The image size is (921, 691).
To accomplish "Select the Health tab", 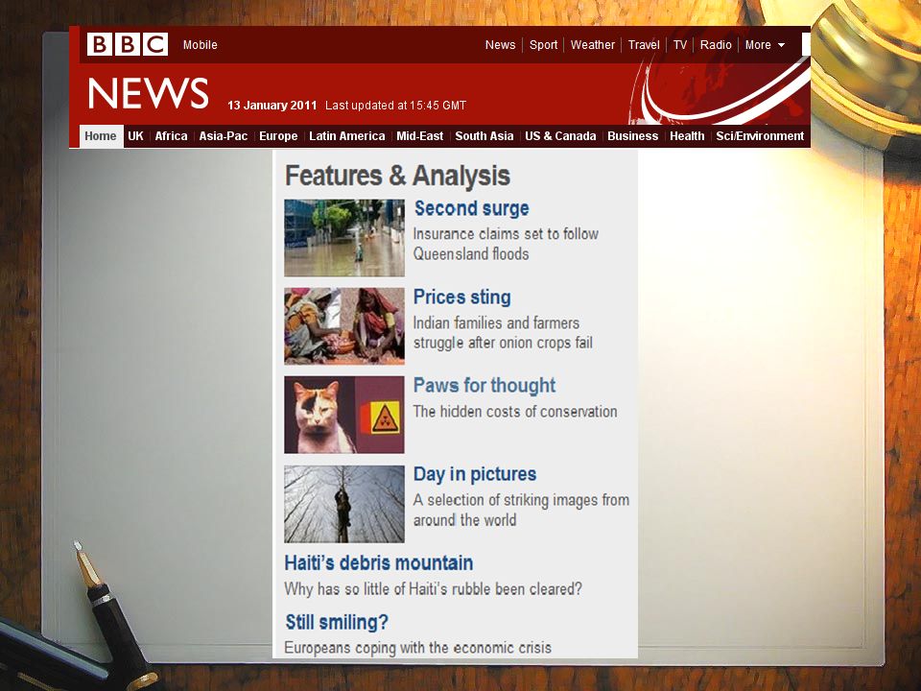I will (687, 135).
